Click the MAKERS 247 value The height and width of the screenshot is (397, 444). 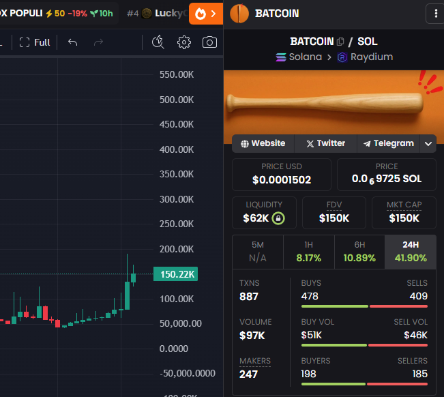point(249,374)
